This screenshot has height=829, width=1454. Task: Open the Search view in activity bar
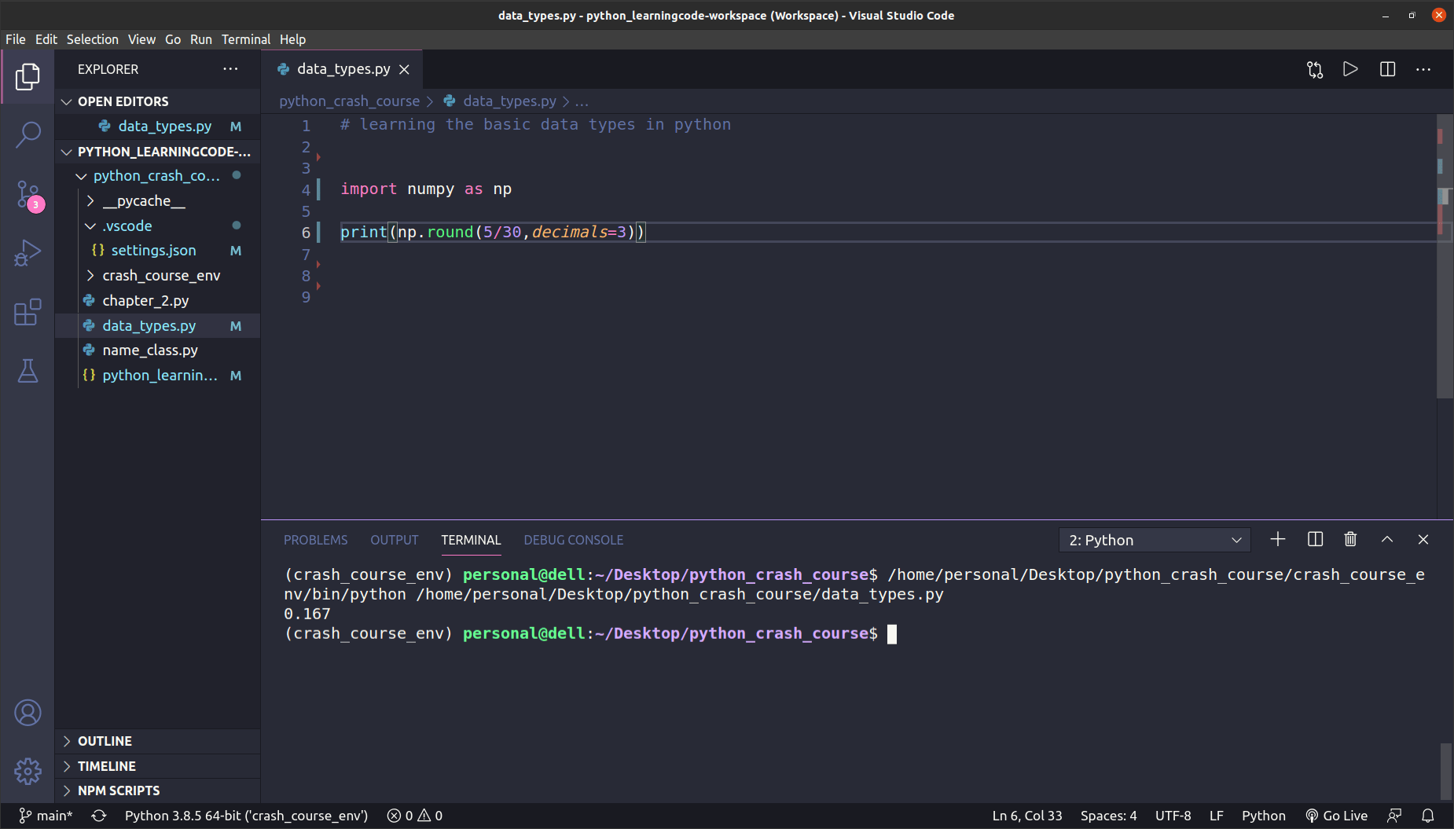pos(28,134)
